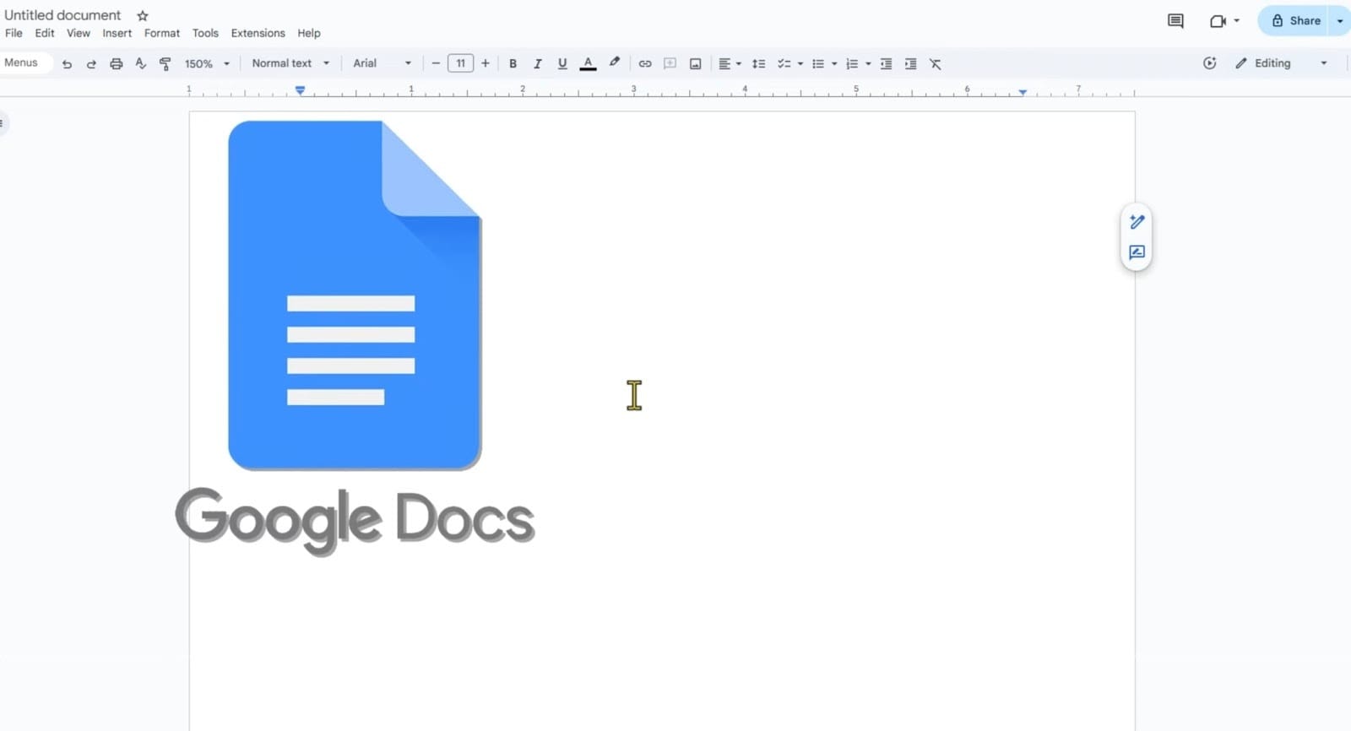Open line and paragraph spacing
Image resolution: width=1351 pixels, height=731 pixels.
coord(759,63)
